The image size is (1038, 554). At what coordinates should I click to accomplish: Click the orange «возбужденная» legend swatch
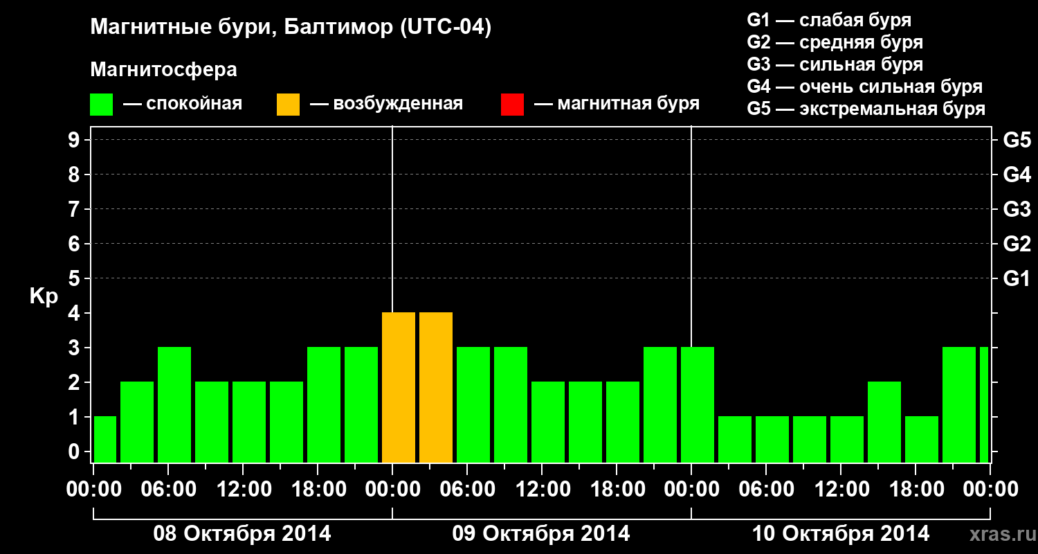pyautogui.click(x=288, y=105)
